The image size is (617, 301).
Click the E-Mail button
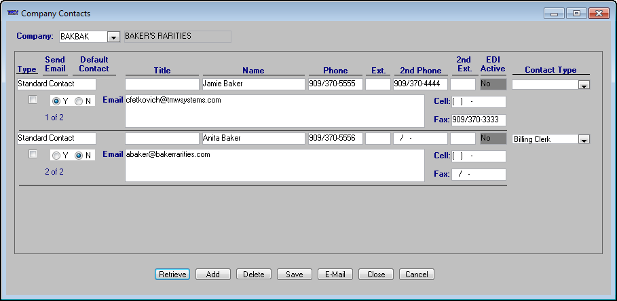point(335,275)
